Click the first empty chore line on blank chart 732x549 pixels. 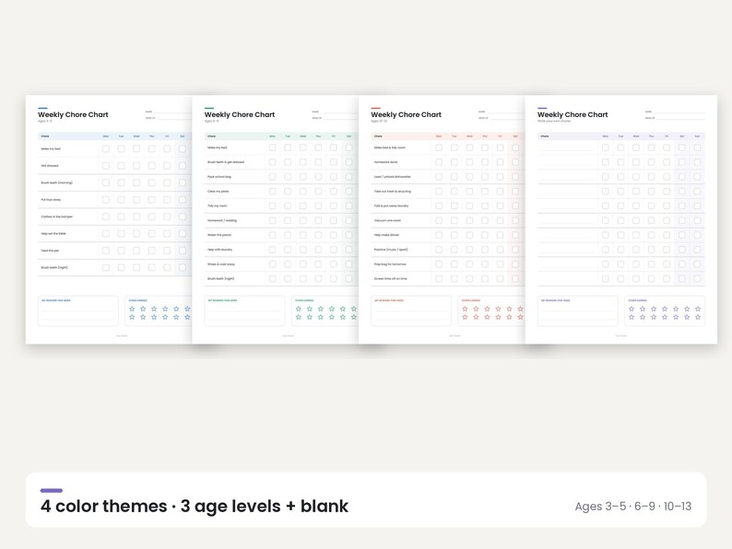[568, 149]
